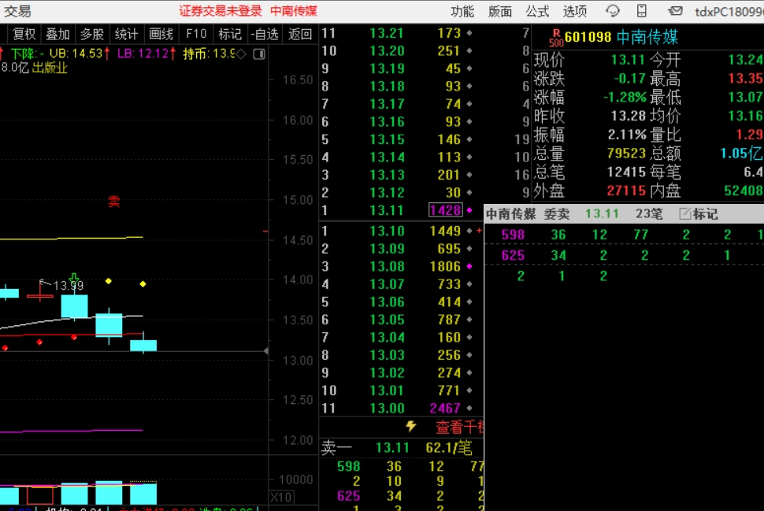Screen dimensions: 764x511
Task: Click order queue entry 625 in popup
Action: [x=513, y=255]
